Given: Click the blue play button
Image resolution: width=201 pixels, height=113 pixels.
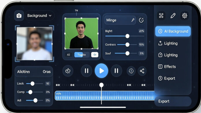Looking at the screenshot, I should (101, 71).
